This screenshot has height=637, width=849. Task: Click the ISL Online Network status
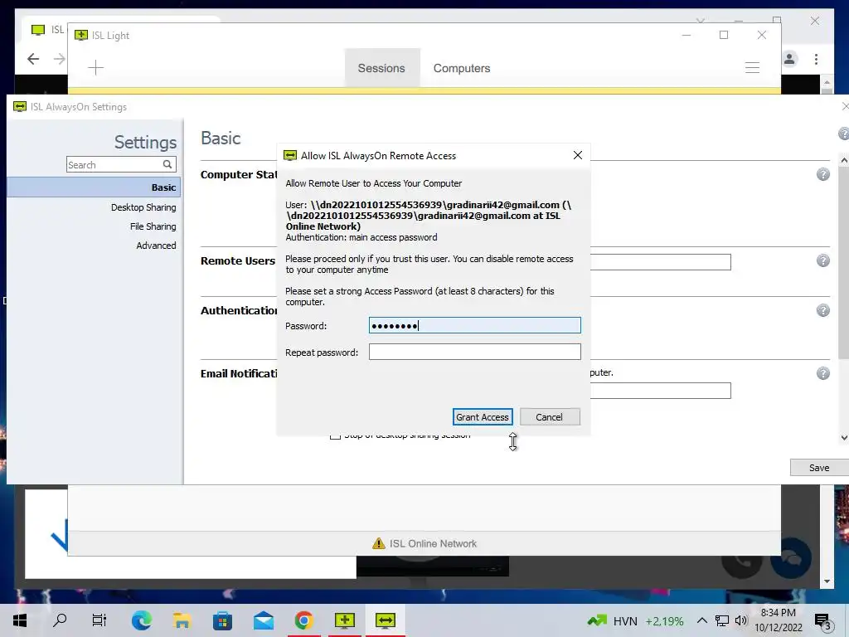pyautogui.click(x=433, y=543)
